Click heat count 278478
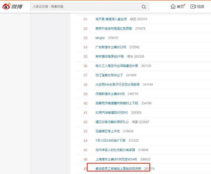The image size is (211, 174). point(140,28)
